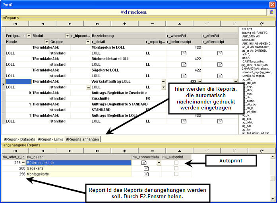Image resolution: width=277 pixels, height=203 pixels.
Task: Open the Modul column filter dropdown
Action: point(67,36)
